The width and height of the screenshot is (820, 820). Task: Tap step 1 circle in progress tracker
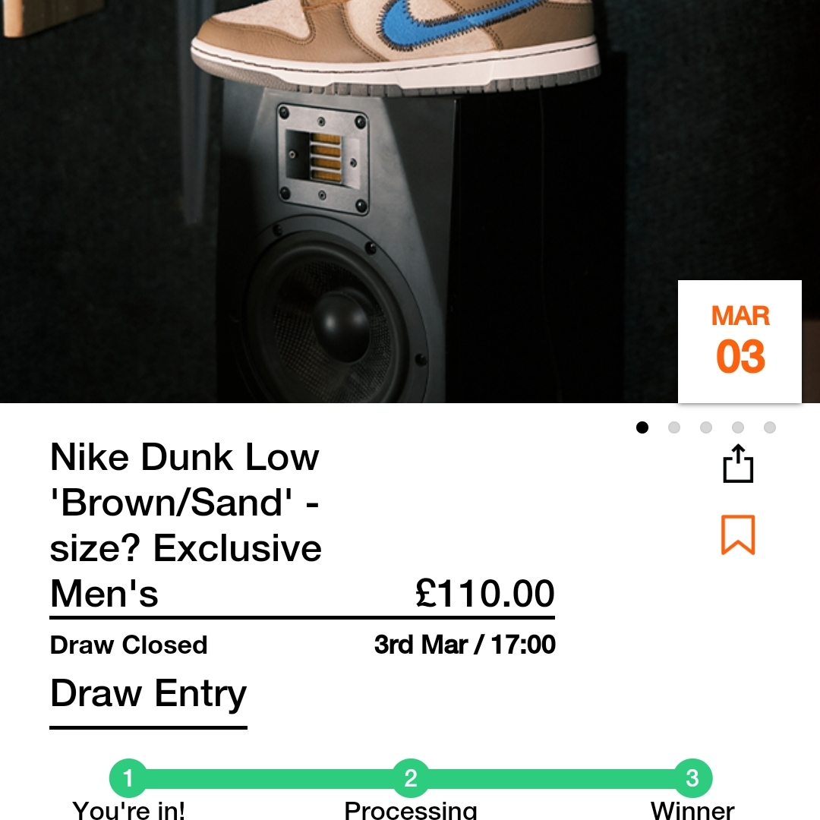click(128, 778)
